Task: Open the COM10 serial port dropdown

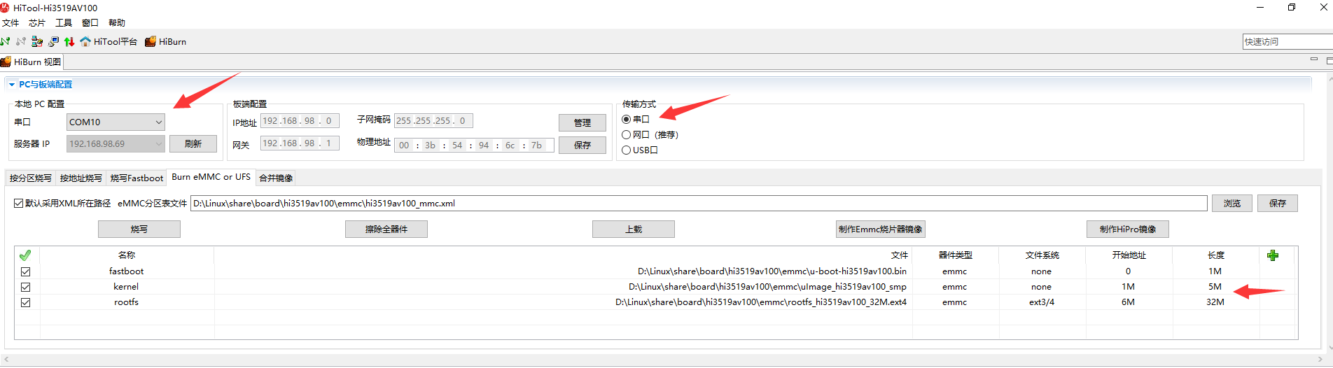Action: click(116, 122)
